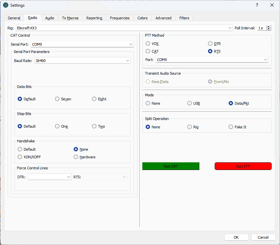Click OK to save settings
280x245 pixels.
236,237
